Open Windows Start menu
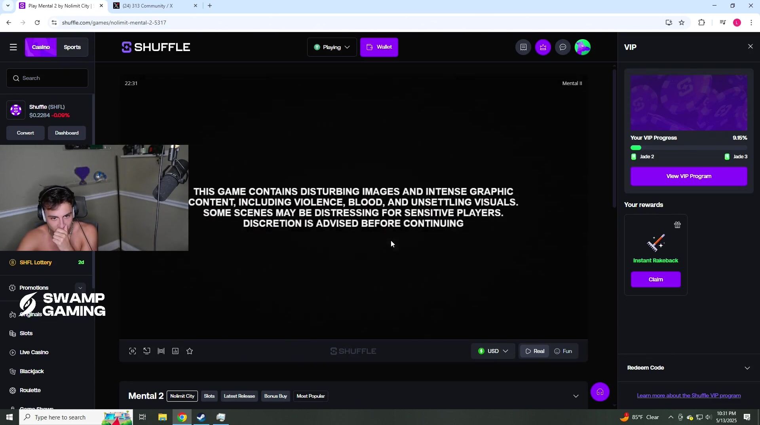Screen dimensions: 760x425 [x=9, y=417]
